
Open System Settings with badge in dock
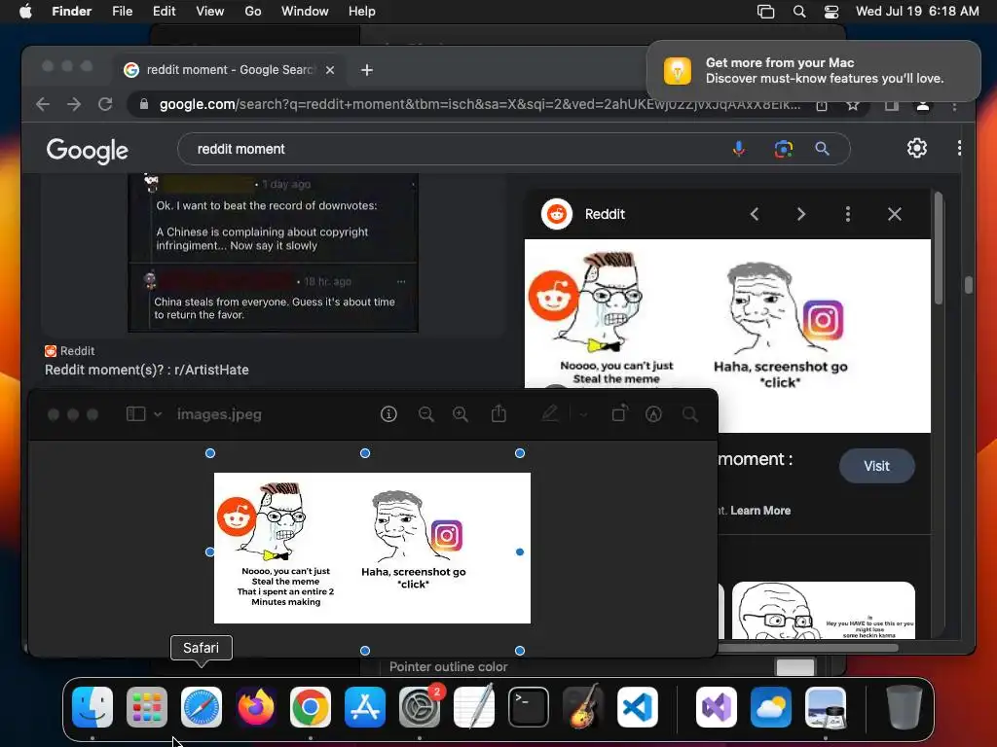pos(420,706)
